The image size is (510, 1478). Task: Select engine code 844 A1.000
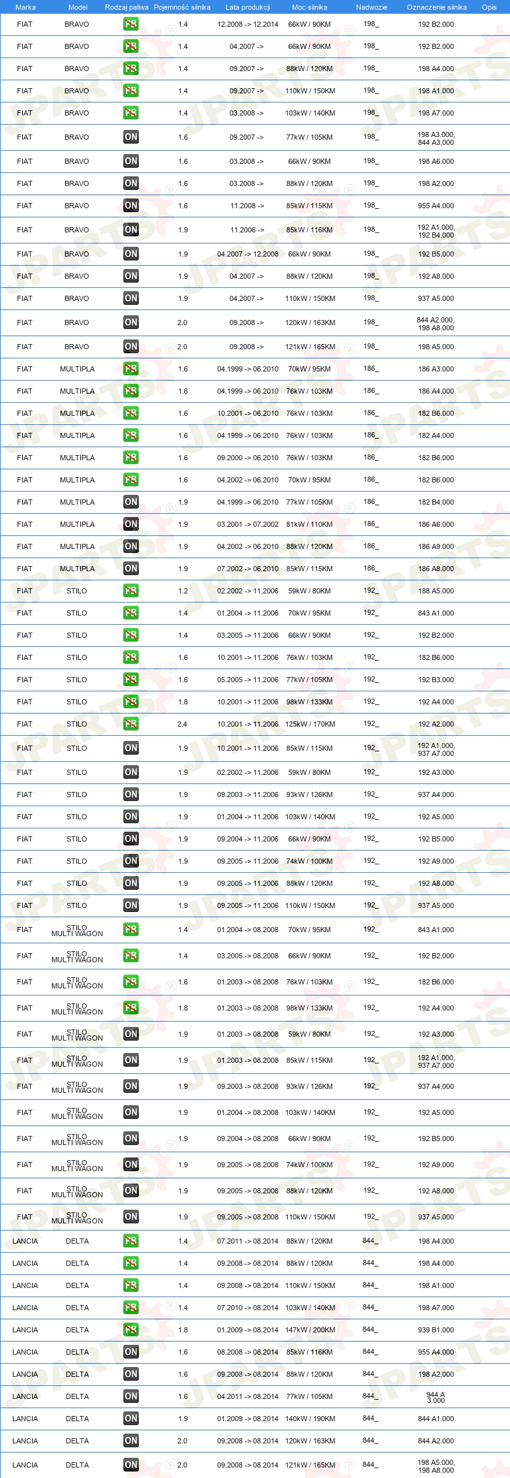point(436,1419)
